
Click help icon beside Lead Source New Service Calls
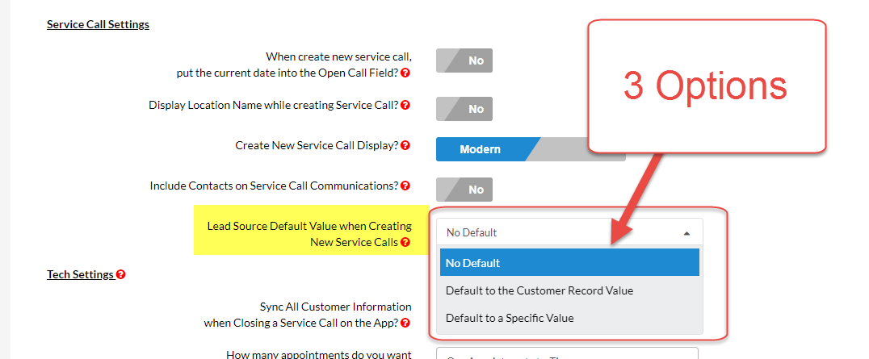[405, 242]
